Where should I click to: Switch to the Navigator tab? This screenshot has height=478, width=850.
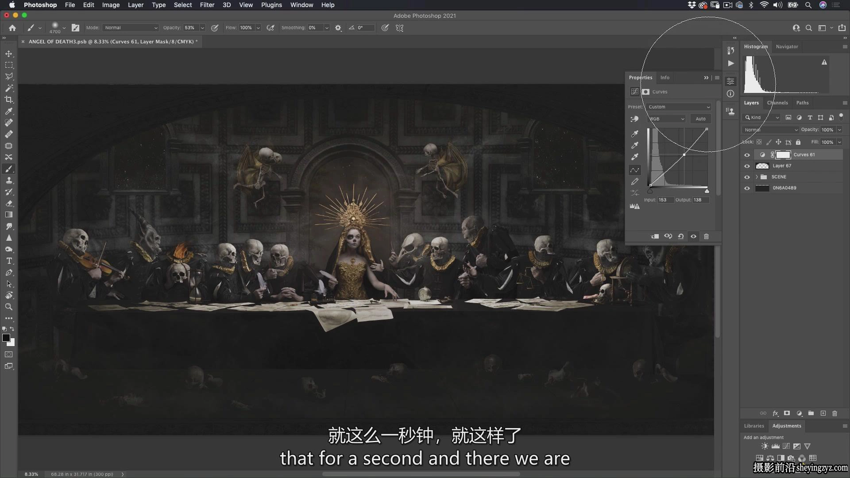(787, 46)
